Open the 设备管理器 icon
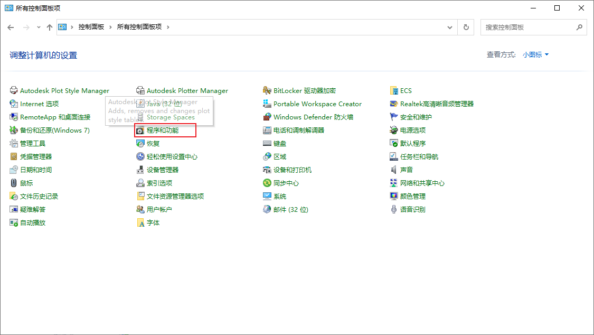Screen dimensions: 594x335 pos(140,170)
